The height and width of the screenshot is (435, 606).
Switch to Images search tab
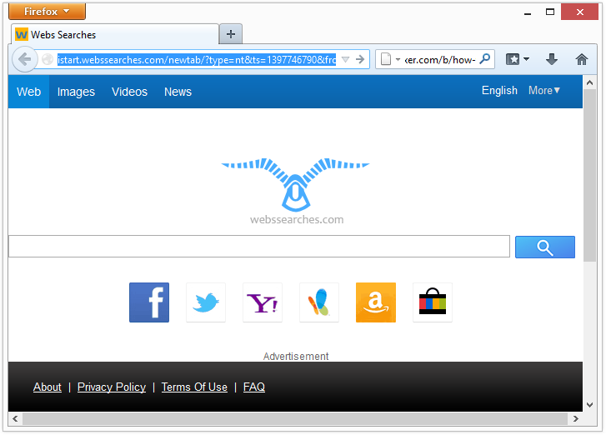pyautogui.click(x=76, y=92)
